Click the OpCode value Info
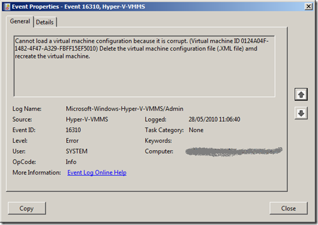318x225 pixels. [x=71, y=162]
